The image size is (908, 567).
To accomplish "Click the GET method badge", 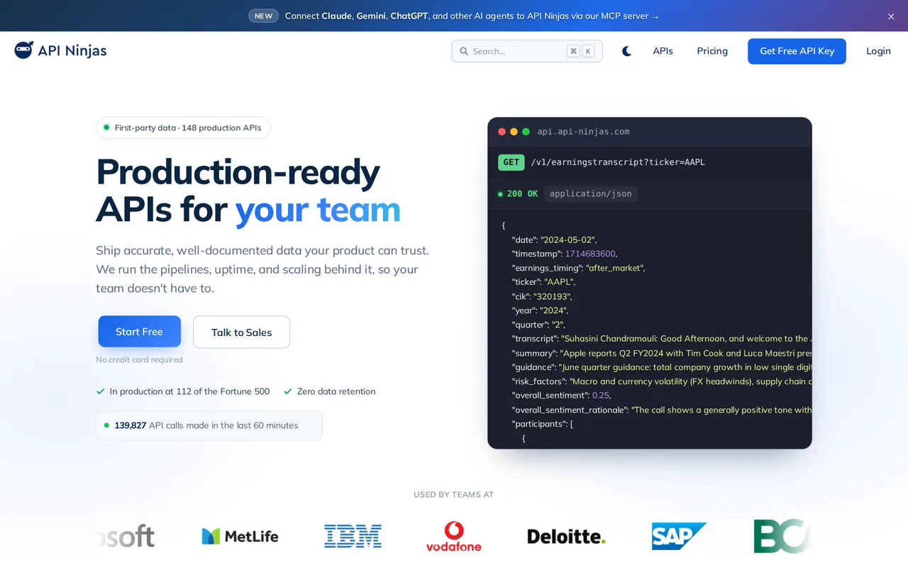I will (511, 162).
